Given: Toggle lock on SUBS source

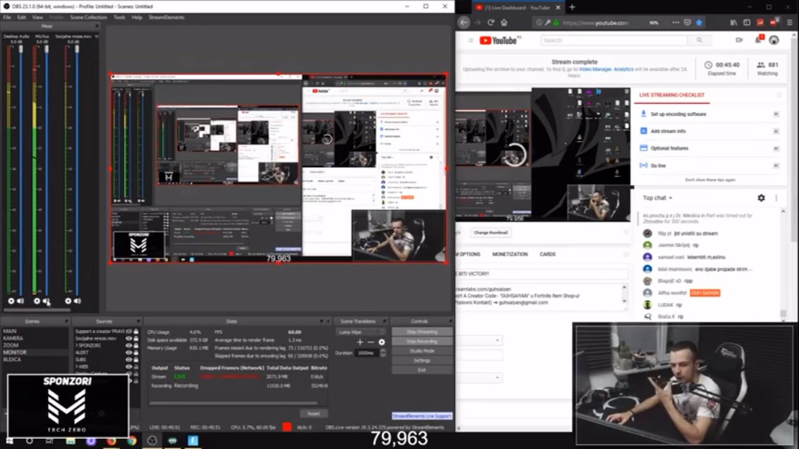Looking at the screenshot, I should click(x=135, y=360).
